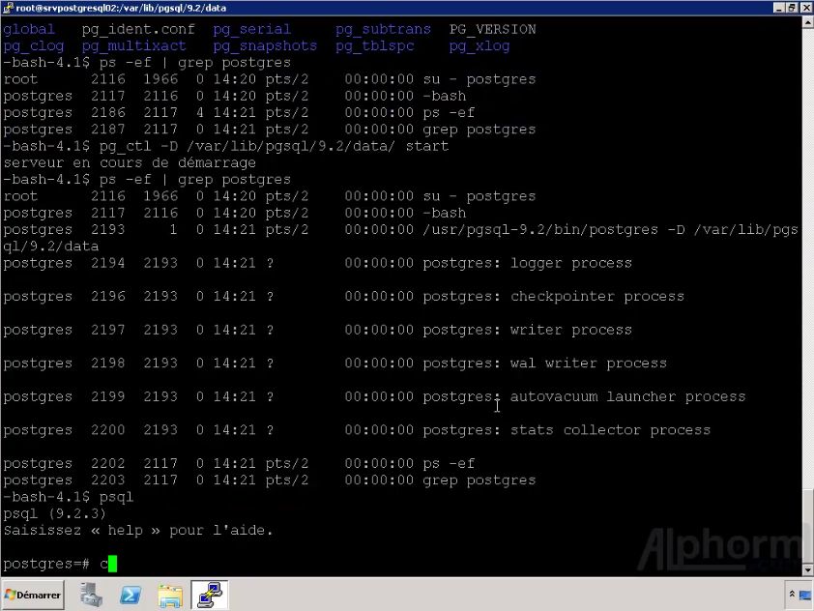Viewport: 814px width, 611px height.
Task: Minimize the PuTTY terminal window
Action: coord(778,8)
